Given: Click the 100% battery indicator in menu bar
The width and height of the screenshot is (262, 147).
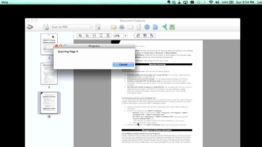Looking at the screenshot, I should [x=228, y=2].
